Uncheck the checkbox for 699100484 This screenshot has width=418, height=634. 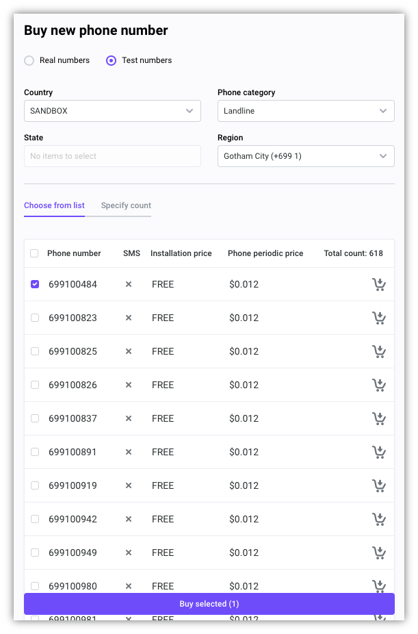pyautogui.click(x=35, y=284)
